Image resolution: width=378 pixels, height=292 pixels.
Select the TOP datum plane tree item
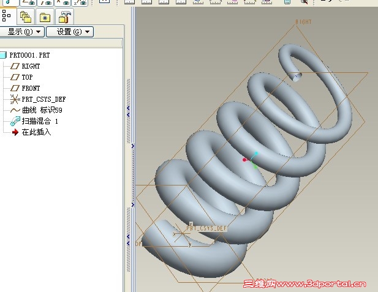tap(21, 77)
